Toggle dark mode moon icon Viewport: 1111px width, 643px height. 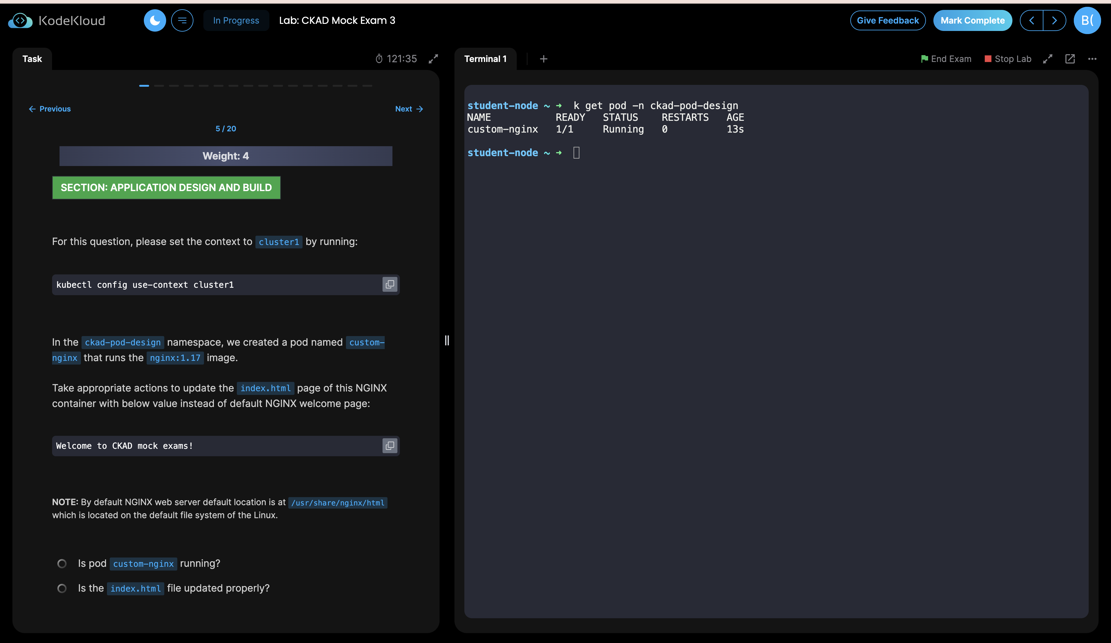tap(155, 20)
